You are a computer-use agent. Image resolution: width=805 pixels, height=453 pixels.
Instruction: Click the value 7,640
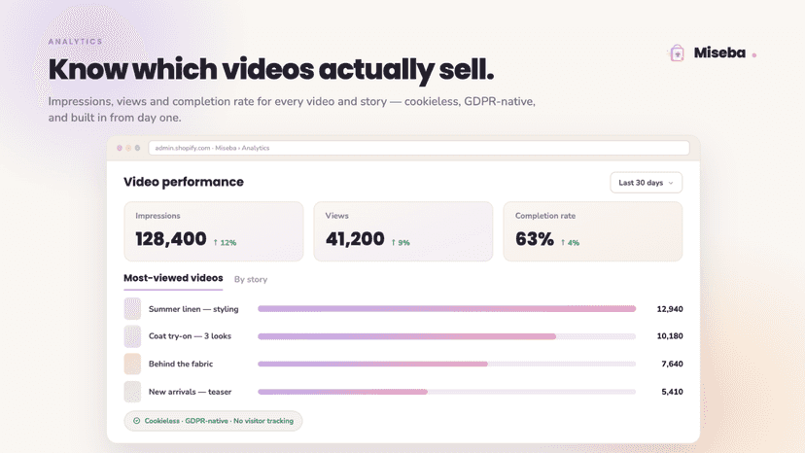coord(672,364)
